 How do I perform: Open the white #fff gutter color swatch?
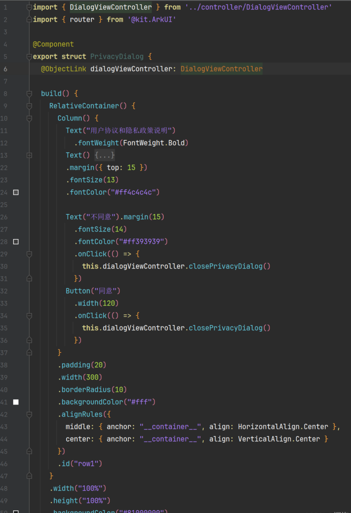[16, 402]
